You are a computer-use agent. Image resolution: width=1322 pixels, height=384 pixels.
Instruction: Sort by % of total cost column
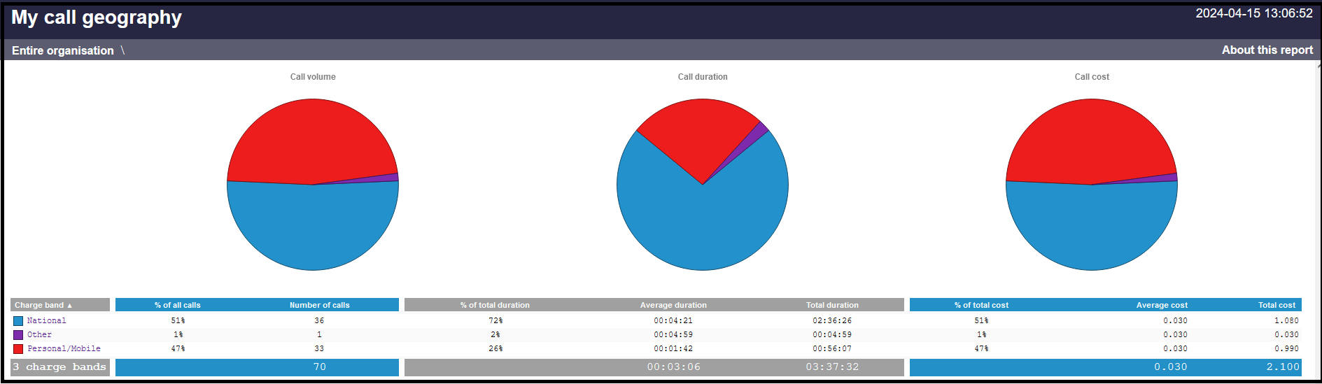(981, 305)
